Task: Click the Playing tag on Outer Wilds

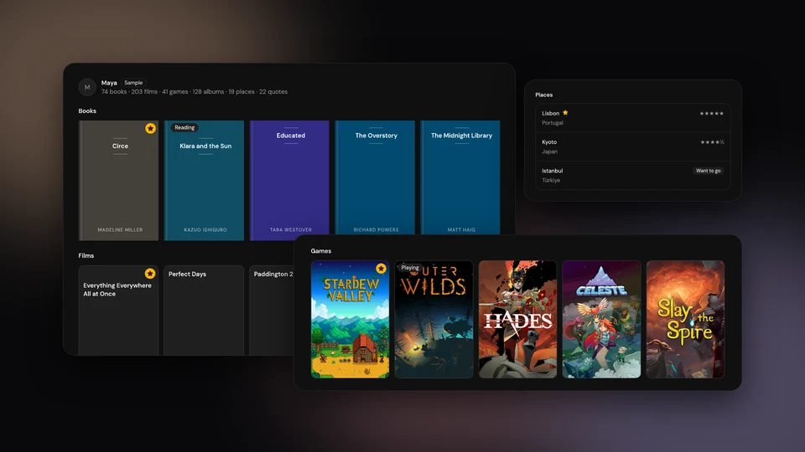Action: (x=410, y=268)
